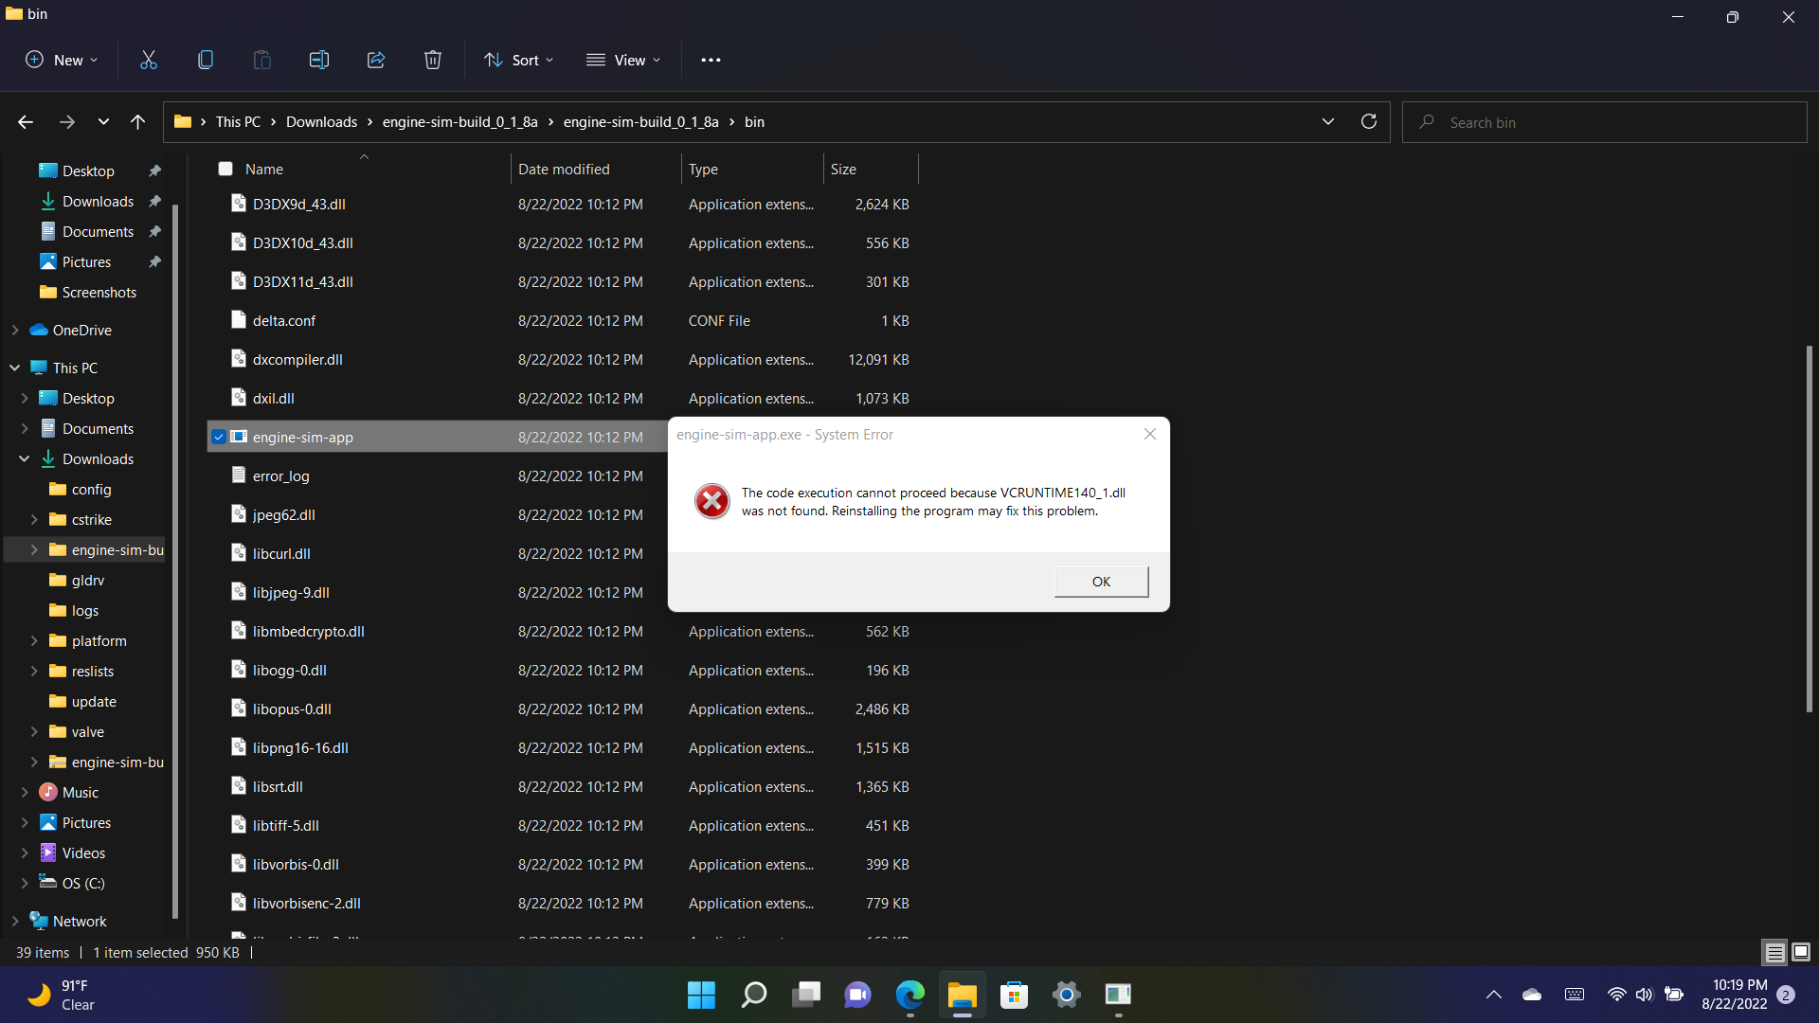1819x1023 pixels.
Task: Click the Delete trash icon
Action: pos(433,60)
